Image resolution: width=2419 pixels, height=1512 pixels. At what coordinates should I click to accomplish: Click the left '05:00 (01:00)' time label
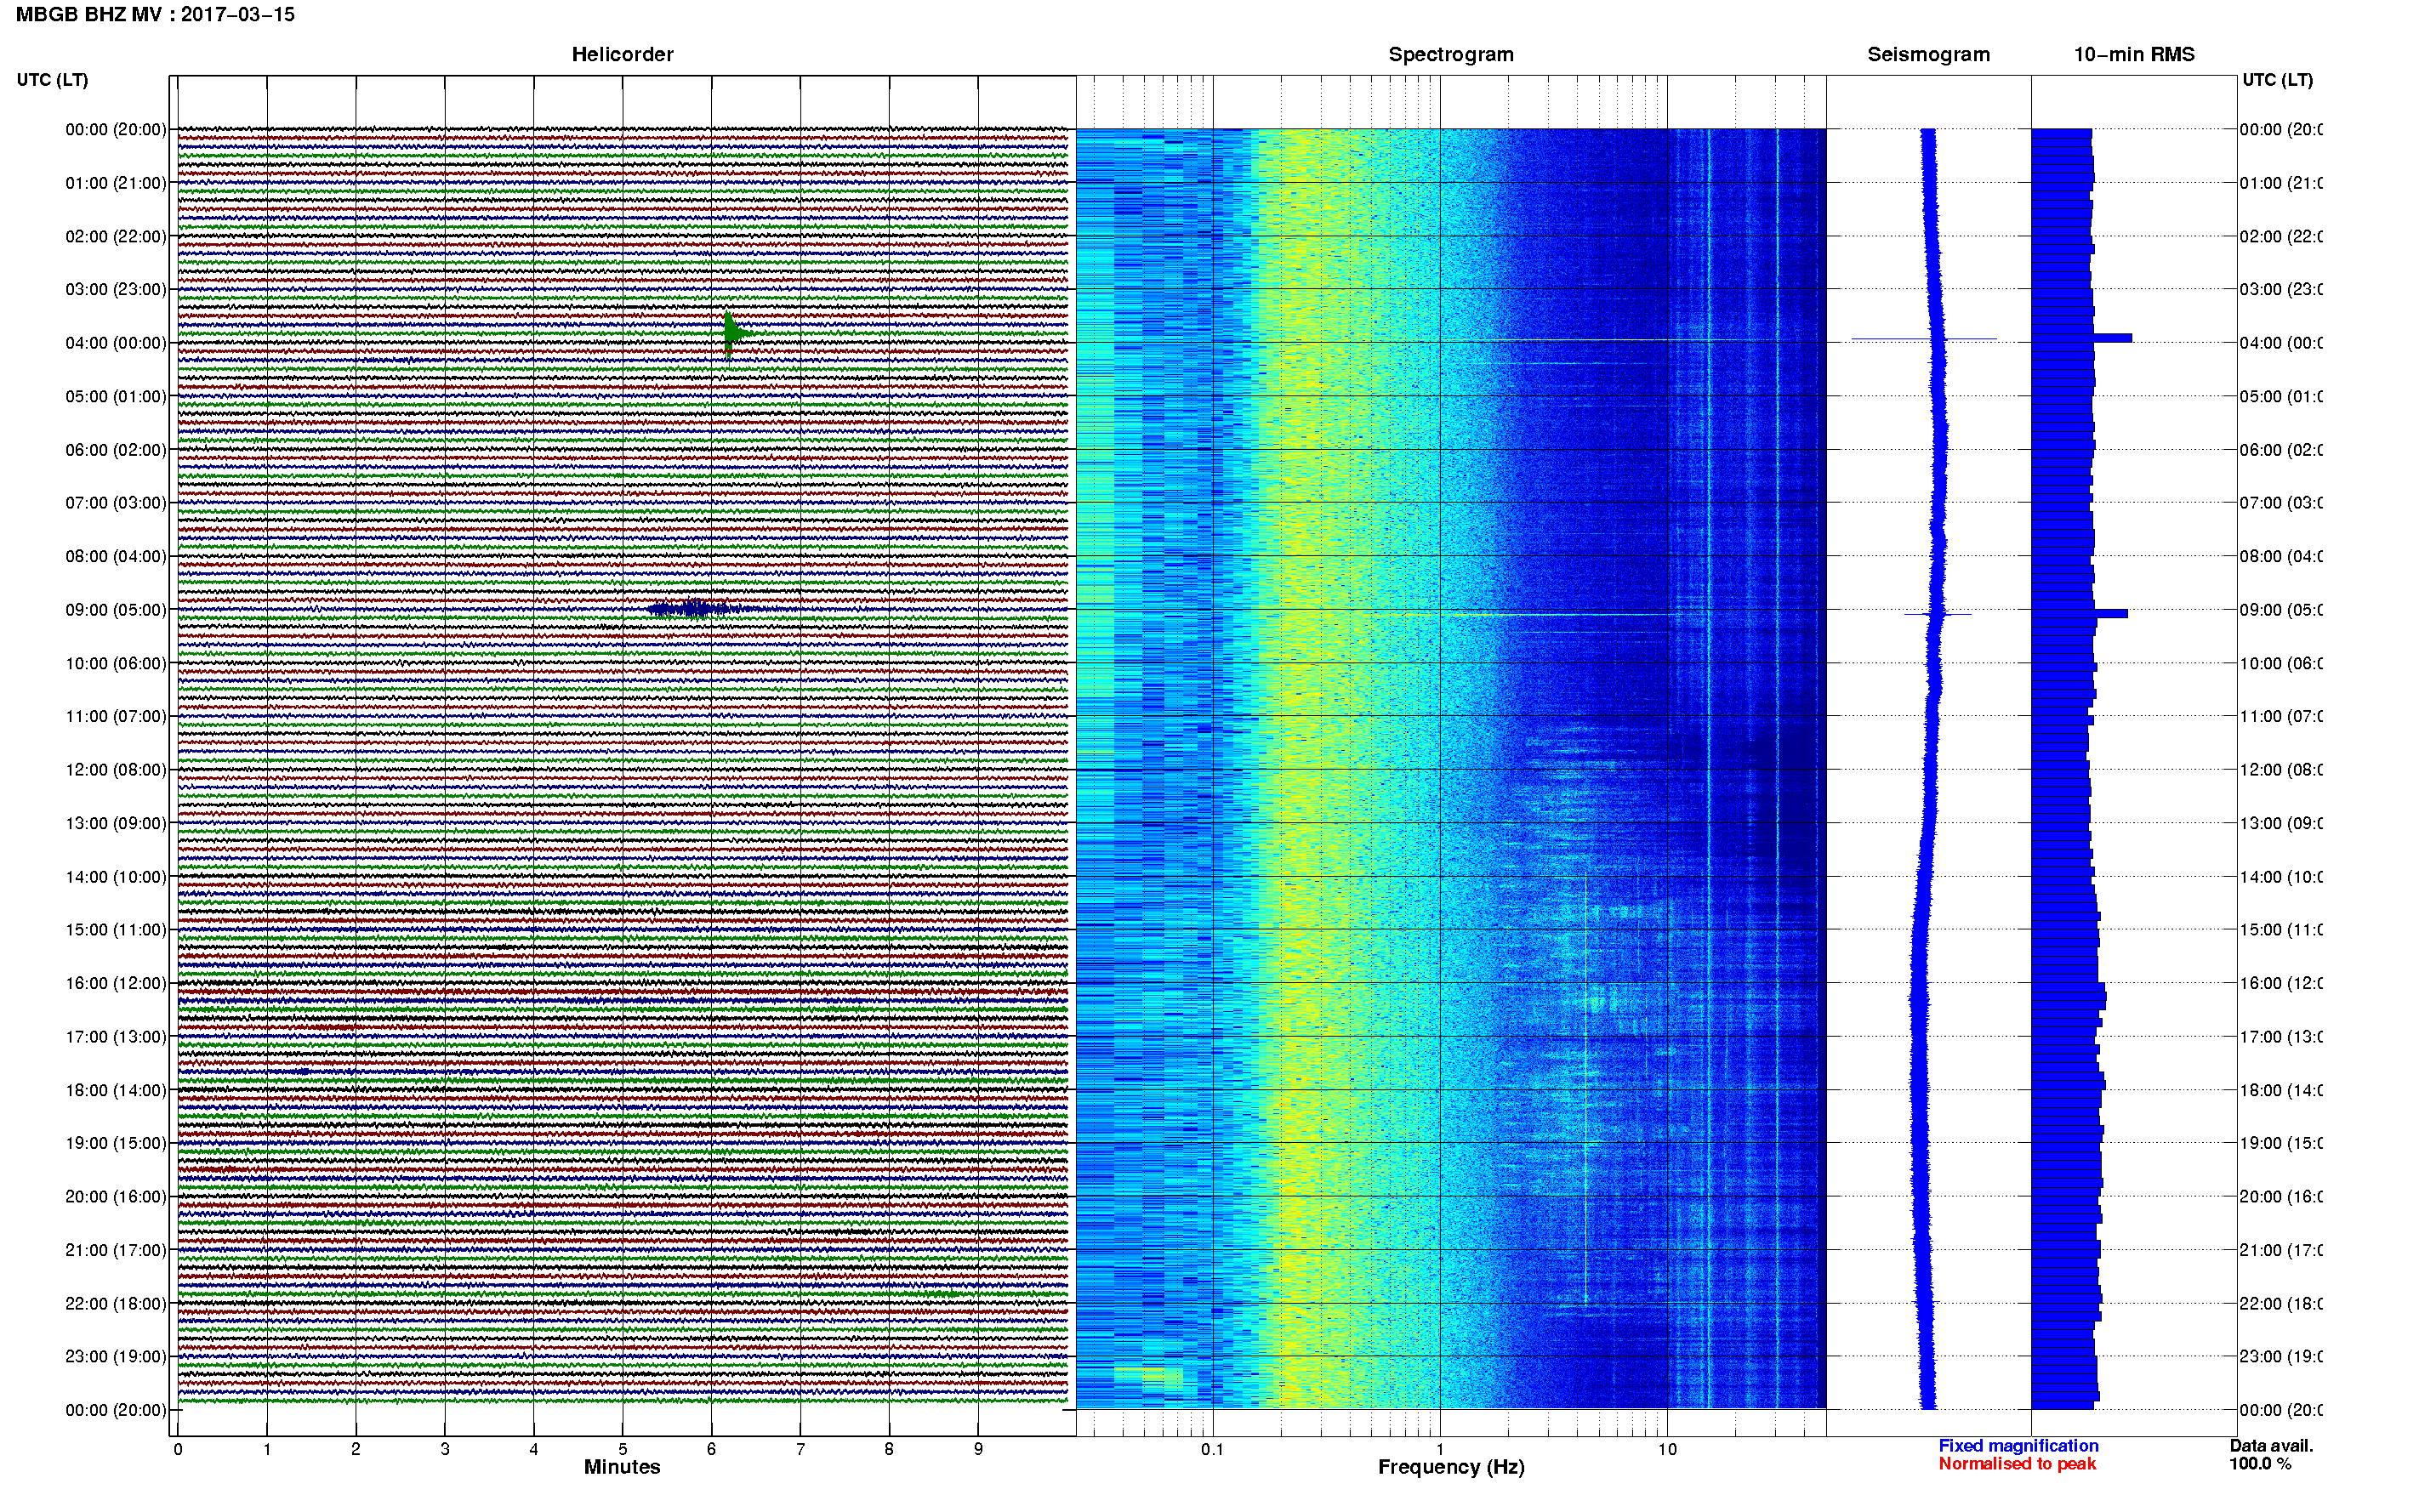[x=116, y=396]
